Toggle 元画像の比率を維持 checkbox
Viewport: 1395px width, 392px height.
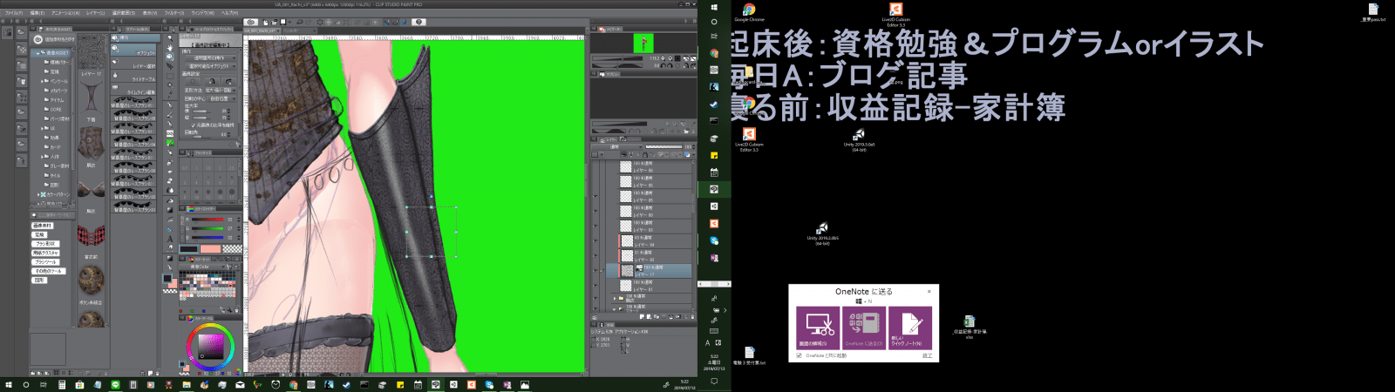[194, 125]
